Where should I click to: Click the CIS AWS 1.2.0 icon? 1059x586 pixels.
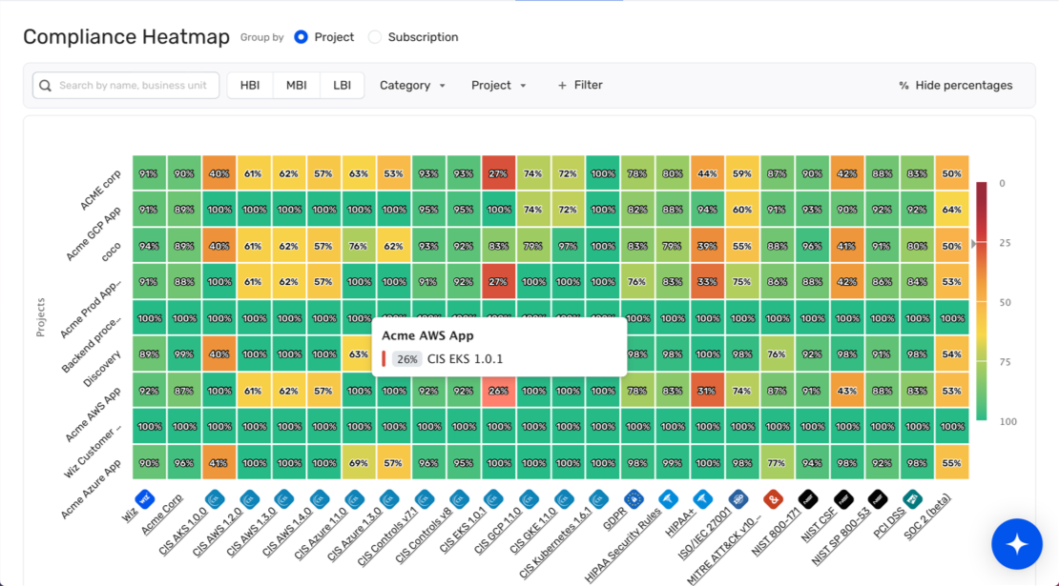[x=250, y=499]
